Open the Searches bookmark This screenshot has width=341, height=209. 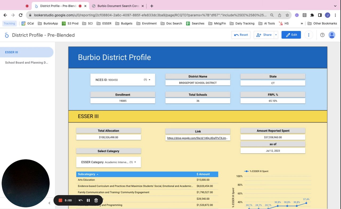[x=195, y=23]
